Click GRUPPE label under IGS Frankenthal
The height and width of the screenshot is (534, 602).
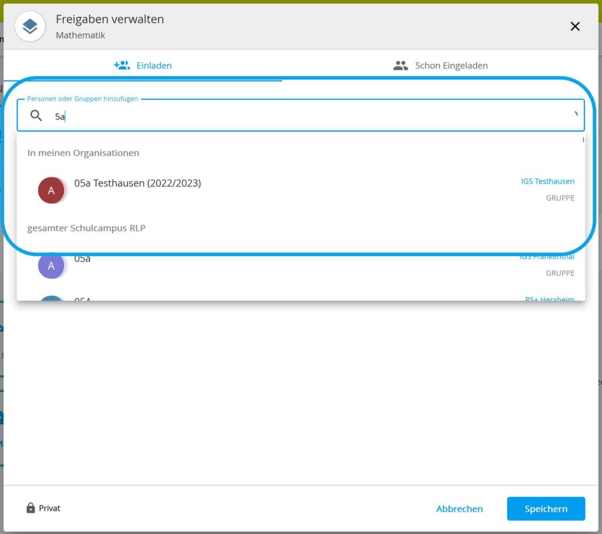point(560,273)
